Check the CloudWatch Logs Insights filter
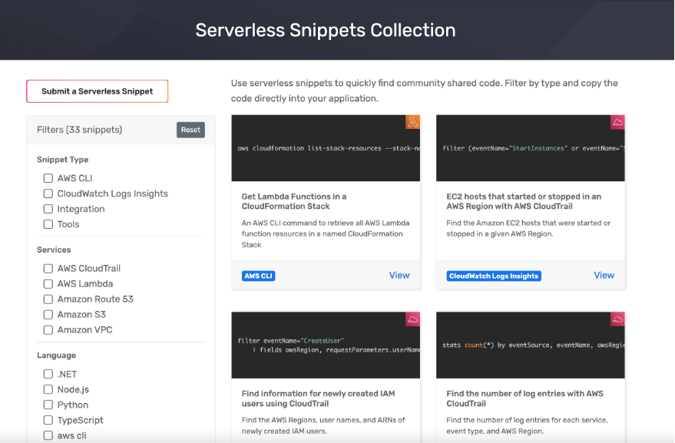Image resolution: width=675 pixels, height=443 pixels. 48,193
